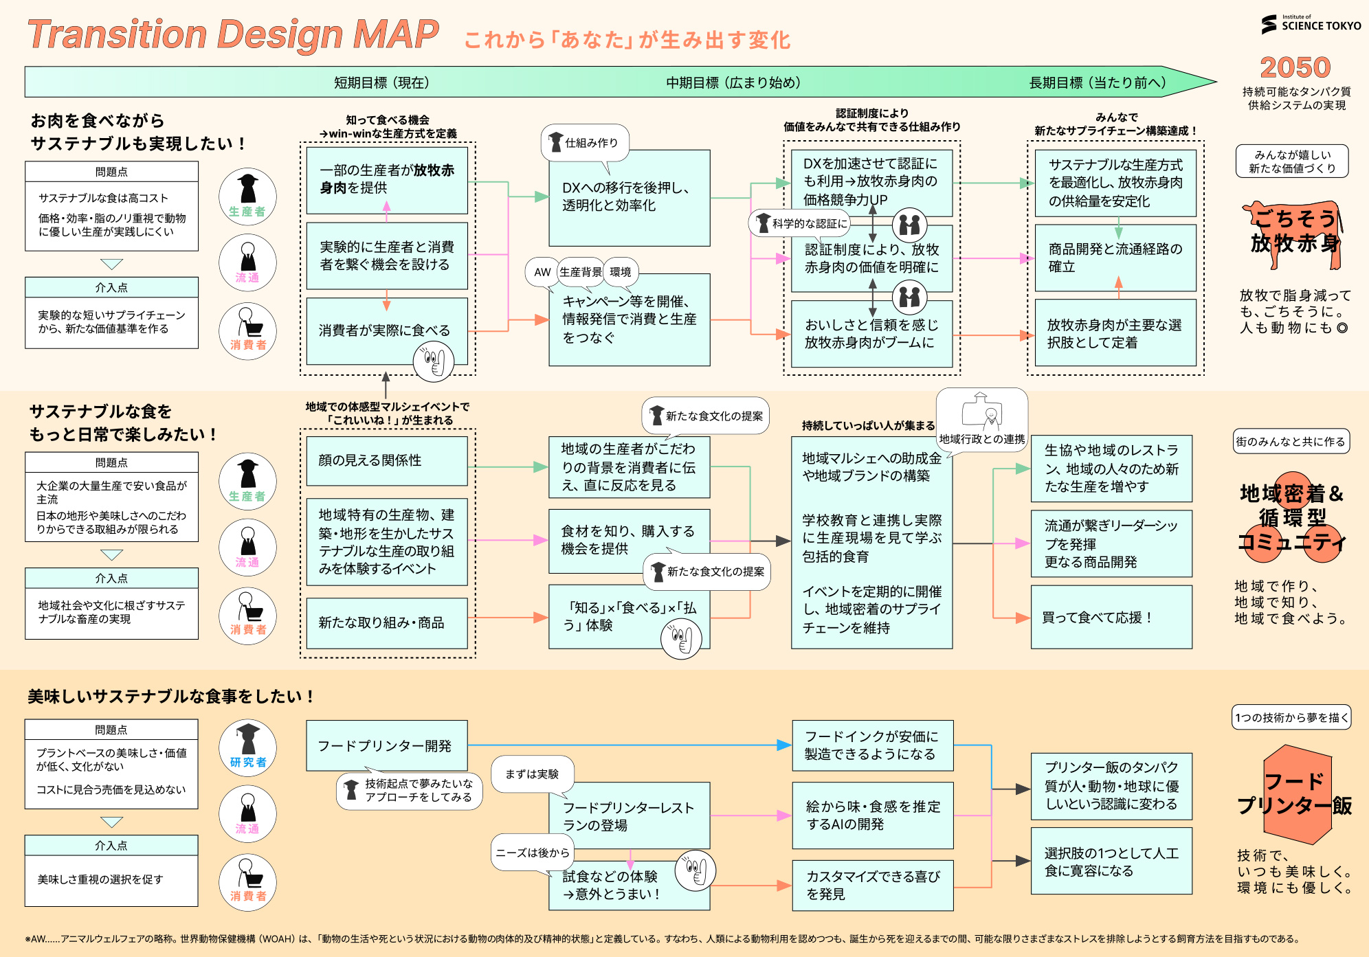The image size is (1369, 957).
Task: Click the 流通 person icon in the middle section
Action: pyautogui.click(x=247, y=546)
